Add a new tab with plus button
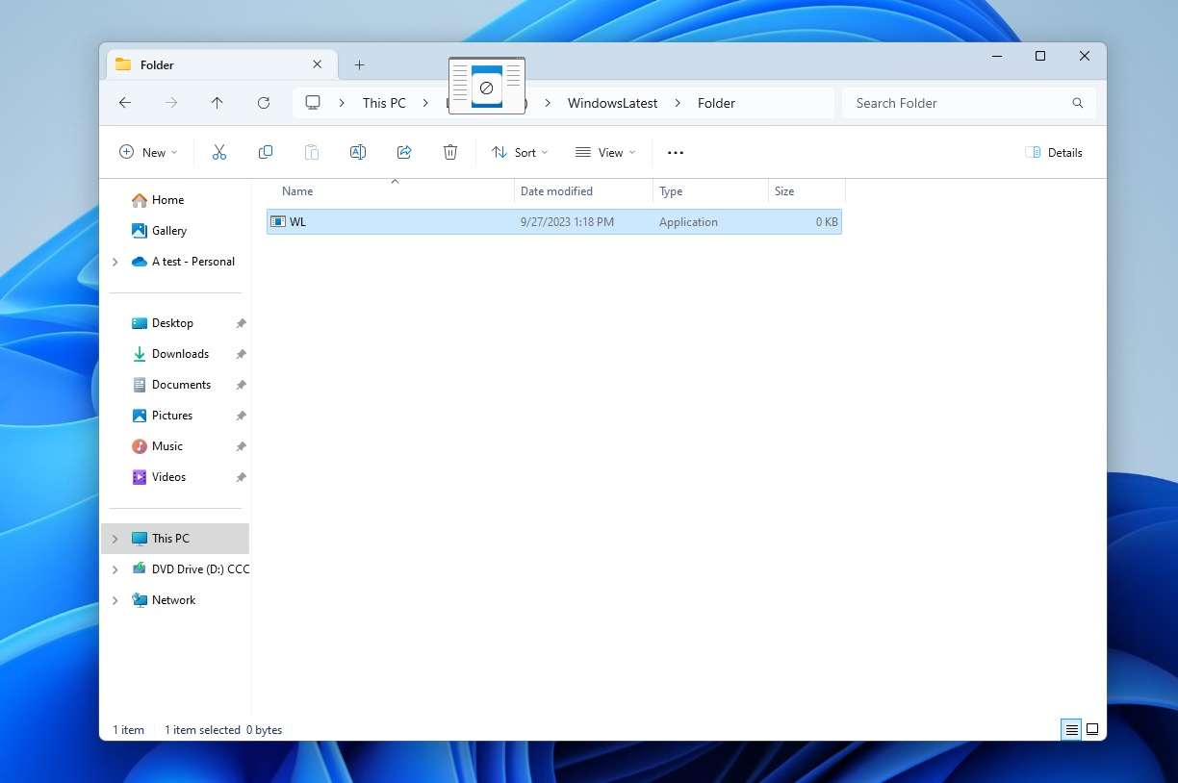1178x783 pixels. tap(359, 64)
